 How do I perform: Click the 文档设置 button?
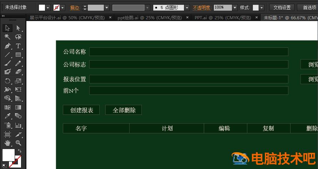[x=282, y=7]
